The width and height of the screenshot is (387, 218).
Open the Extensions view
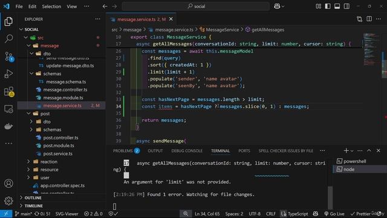[x=8, y=91]
